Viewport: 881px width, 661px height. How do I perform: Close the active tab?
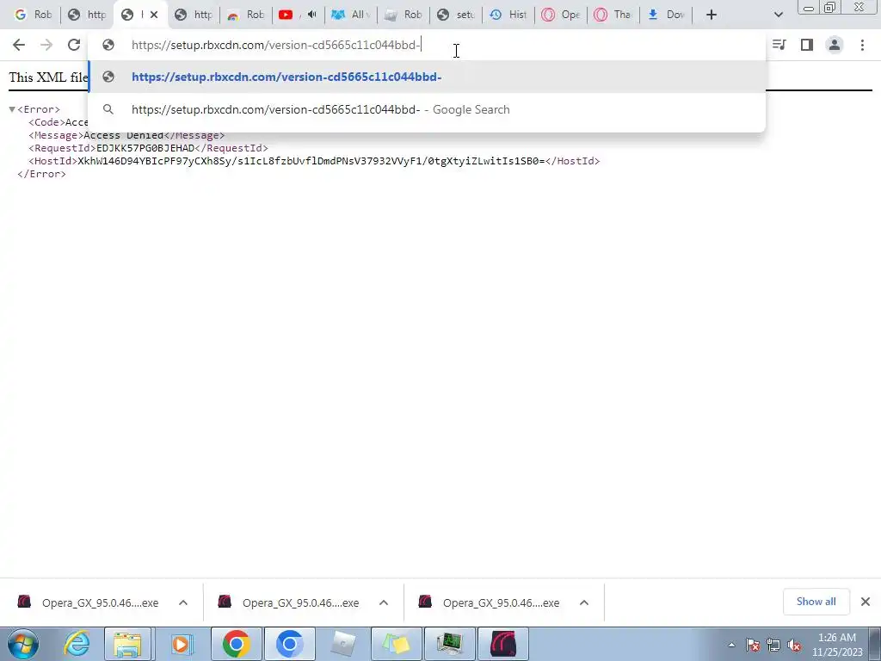click(154, 15)
